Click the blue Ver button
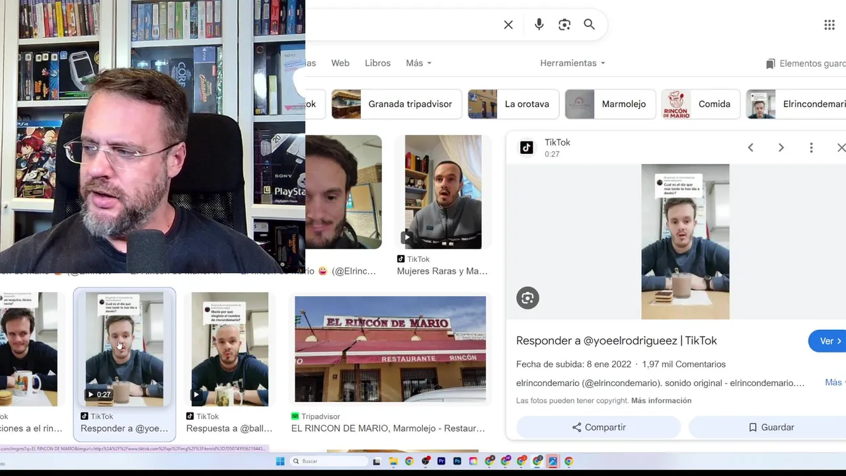846x476 pixels. (827, 341)
